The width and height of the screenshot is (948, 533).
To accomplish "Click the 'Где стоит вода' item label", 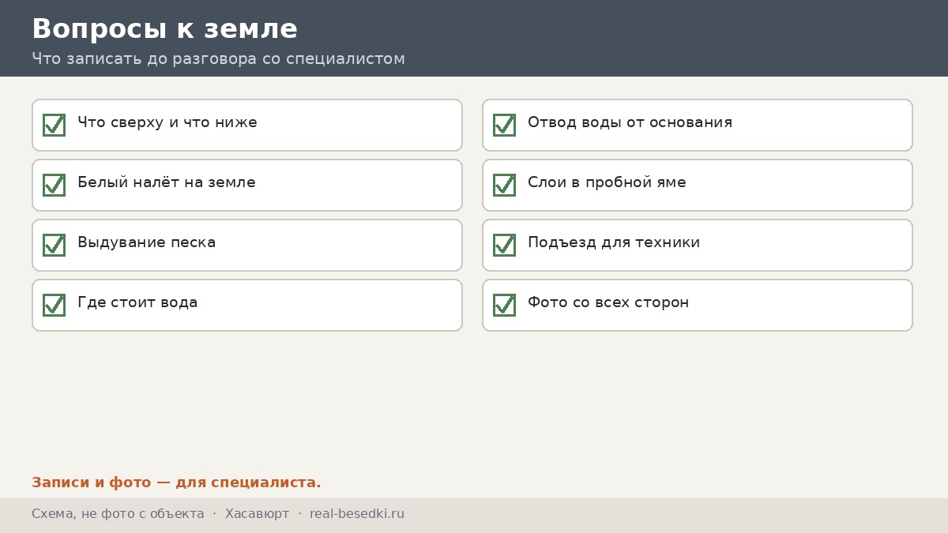I will (137, 303).
